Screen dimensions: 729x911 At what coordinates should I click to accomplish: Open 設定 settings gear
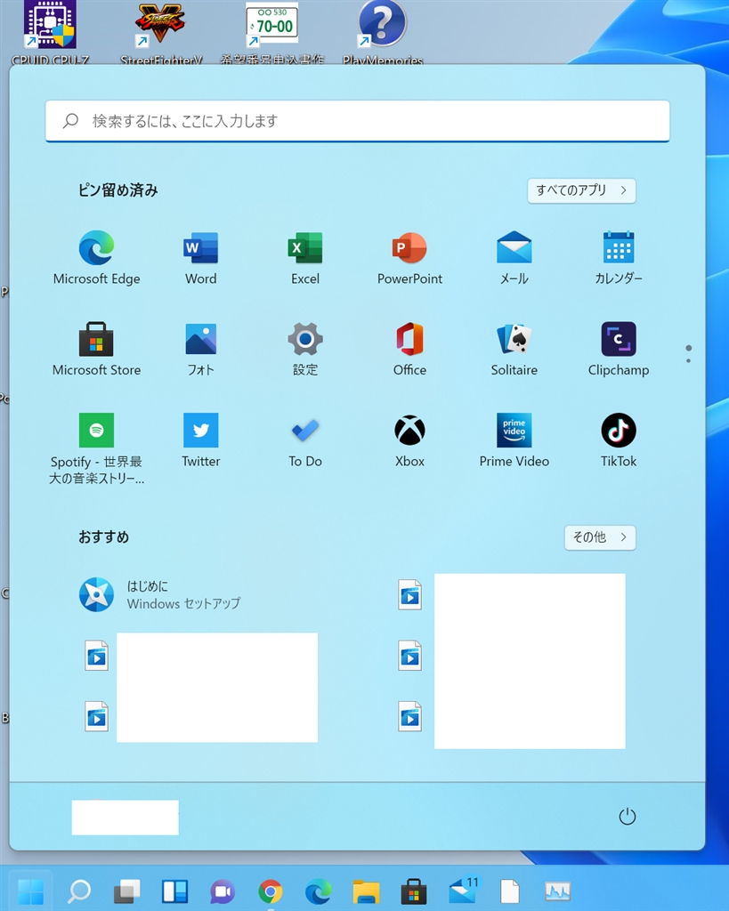tap(305, 349)
